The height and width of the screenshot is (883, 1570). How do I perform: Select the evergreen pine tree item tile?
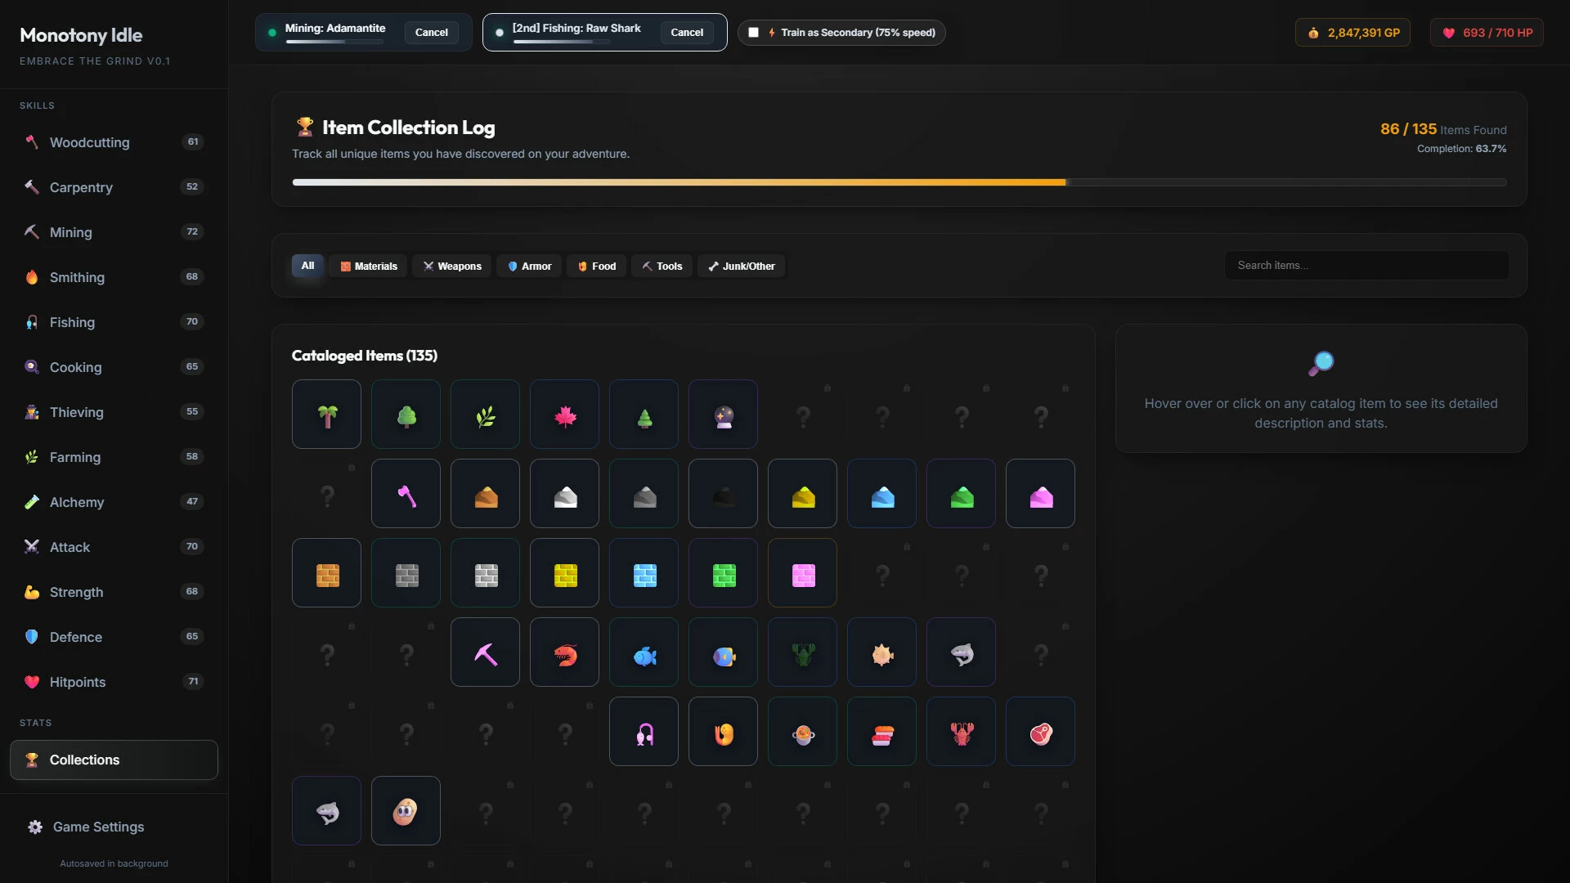644,414
